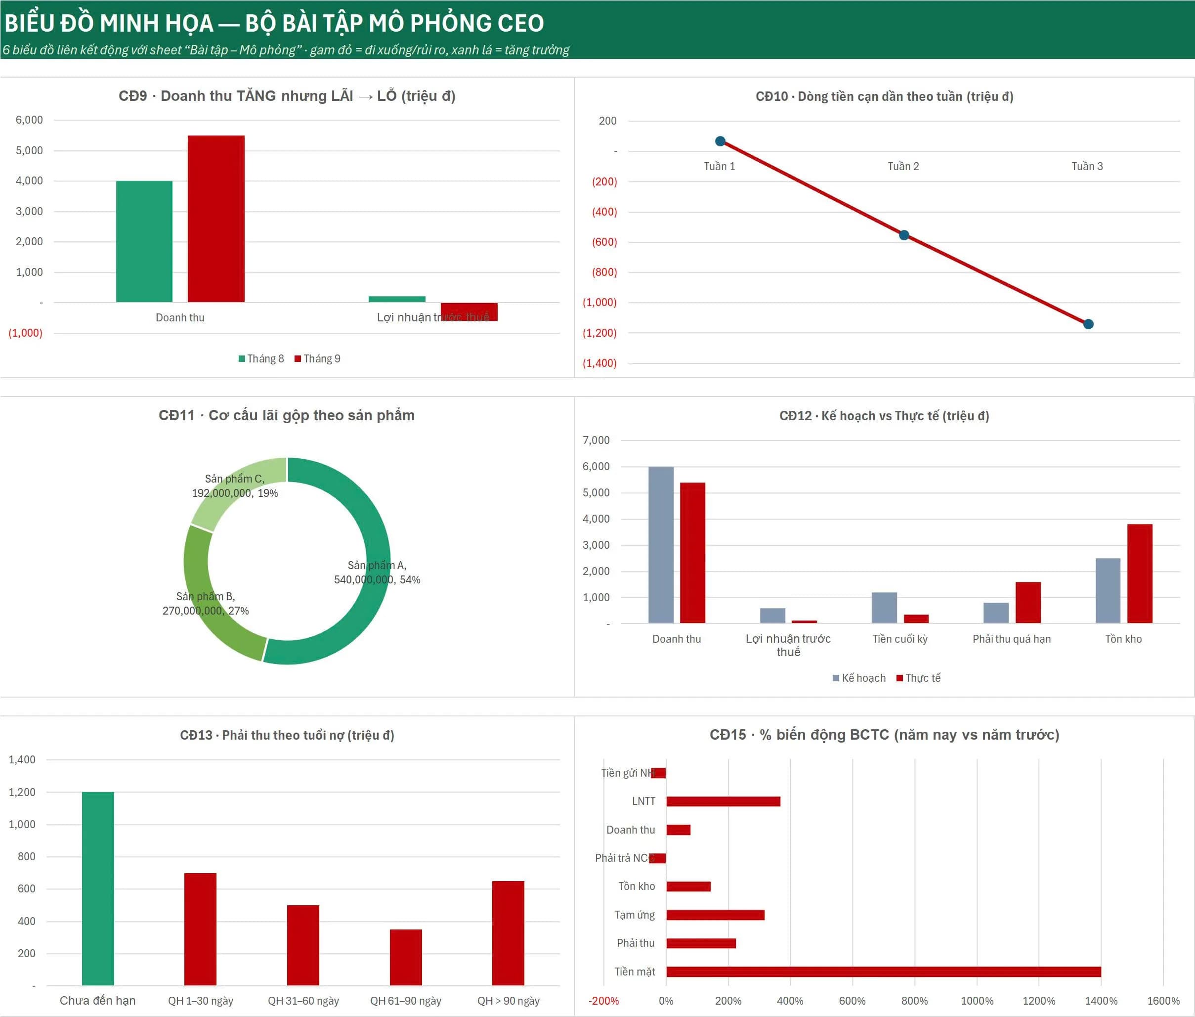Image resolution: width=1195 pixels, height=1017 pixels.
Task: Select the CĐ12 chart title
Action: (885, 416)
